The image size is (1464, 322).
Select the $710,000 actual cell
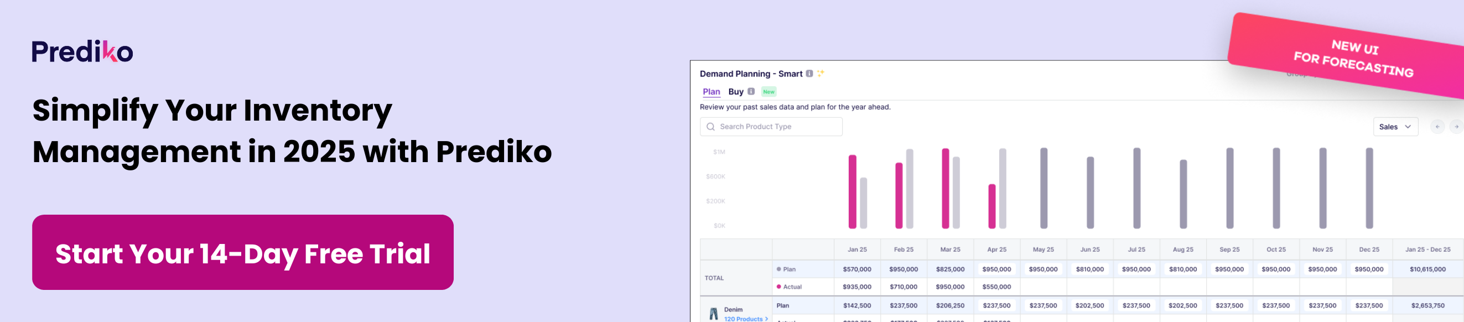point(904,287)
